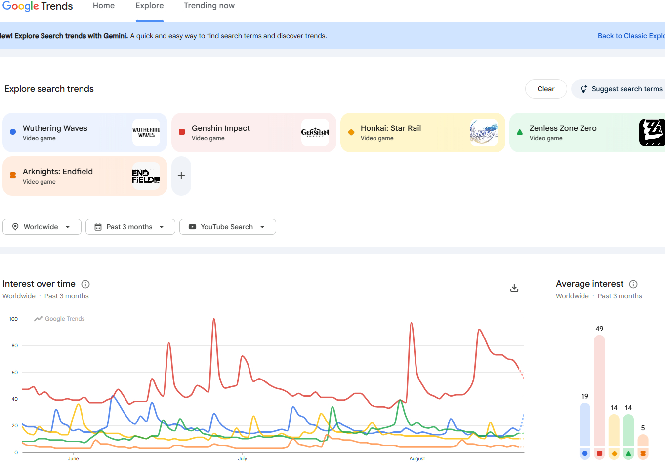Click the Wuthering Waves logo thumbnail

coord(146,132)
